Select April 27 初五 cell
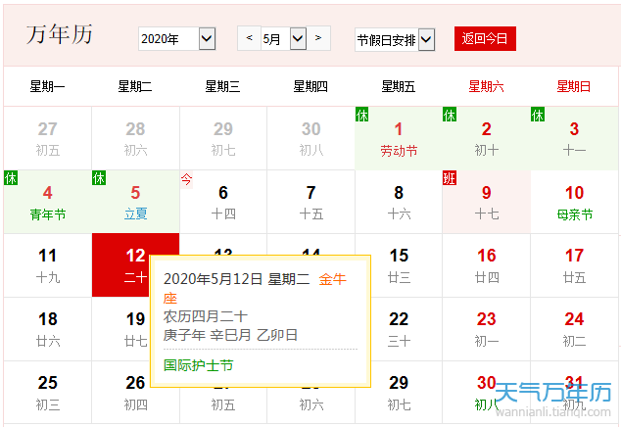This screenshot has width=621, height=427. pos(48,138)
